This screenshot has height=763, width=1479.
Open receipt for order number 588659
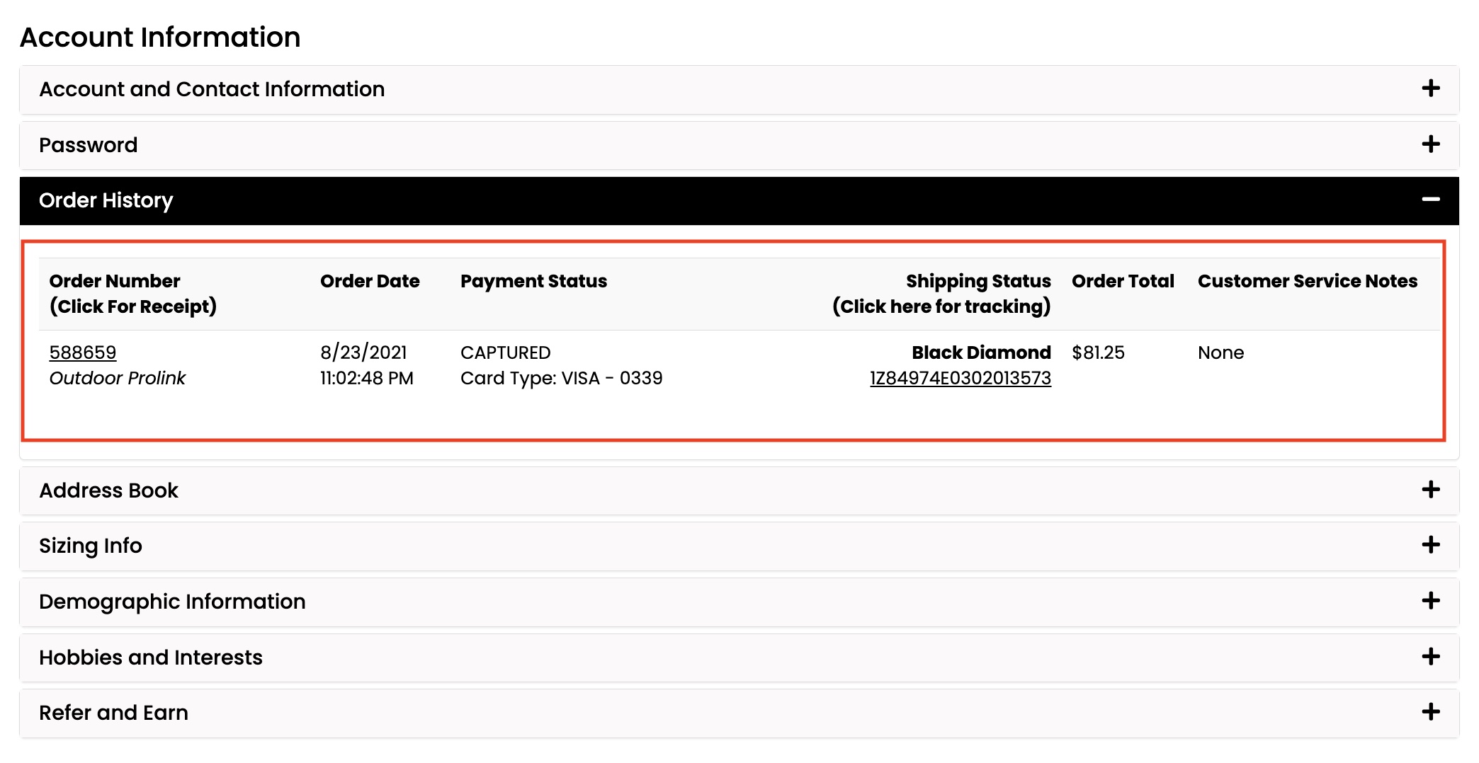pyautogui.click(x=83, y=352)
